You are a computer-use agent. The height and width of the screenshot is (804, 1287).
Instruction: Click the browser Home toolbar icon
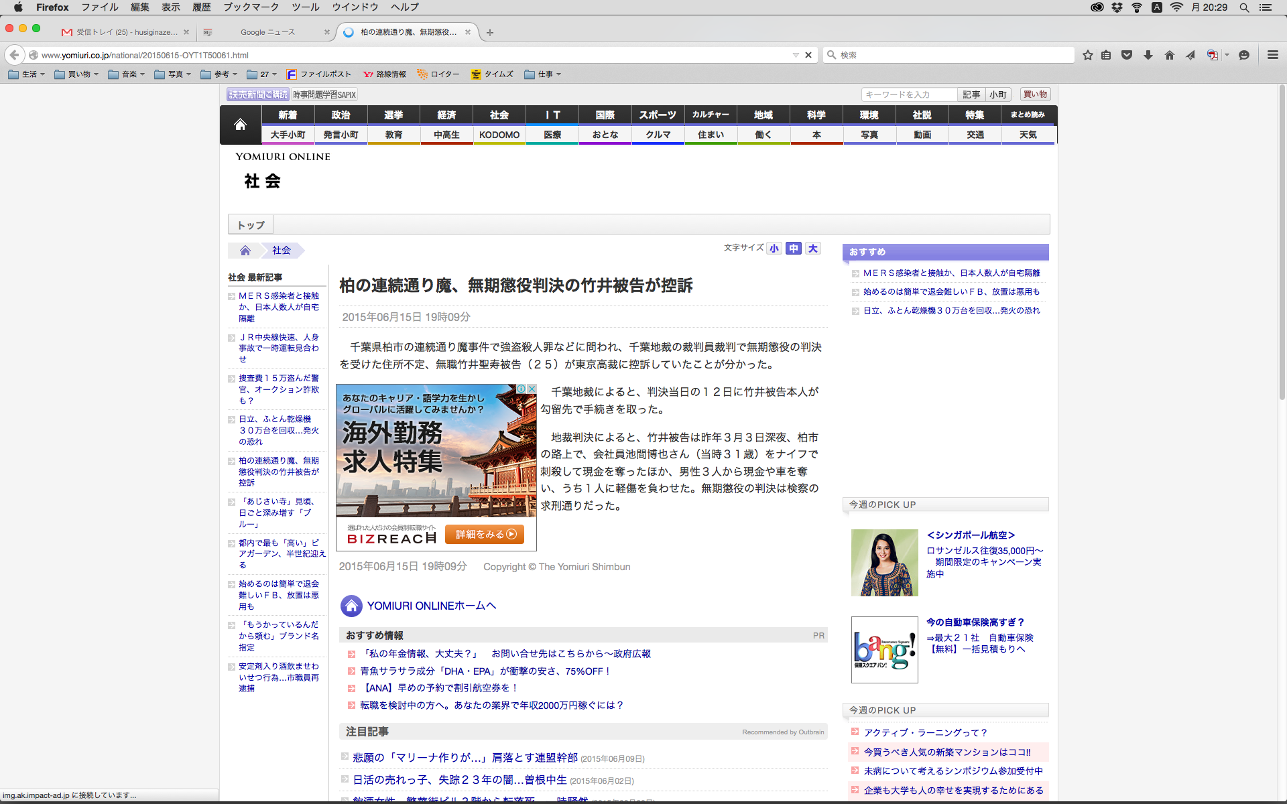(1169, 55)
